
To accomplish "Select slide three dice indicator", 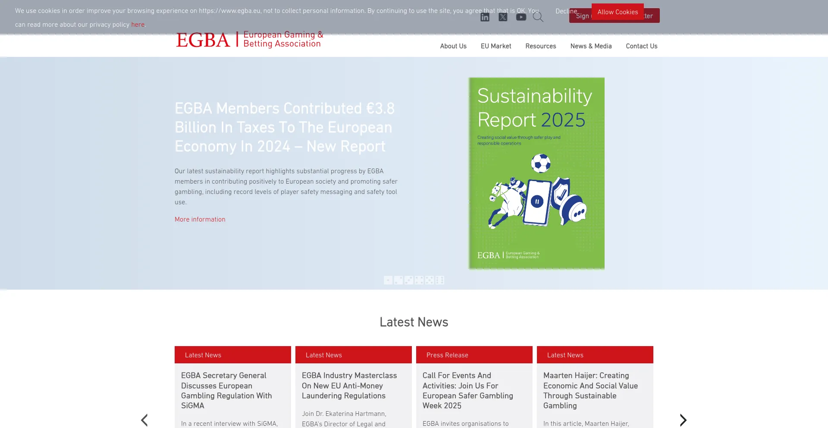I will (409, 280).
